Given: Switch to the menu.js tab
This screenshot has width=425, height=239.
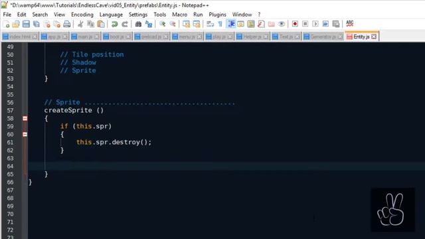Looking at the screenshot, I should click(x=187, y=37).
